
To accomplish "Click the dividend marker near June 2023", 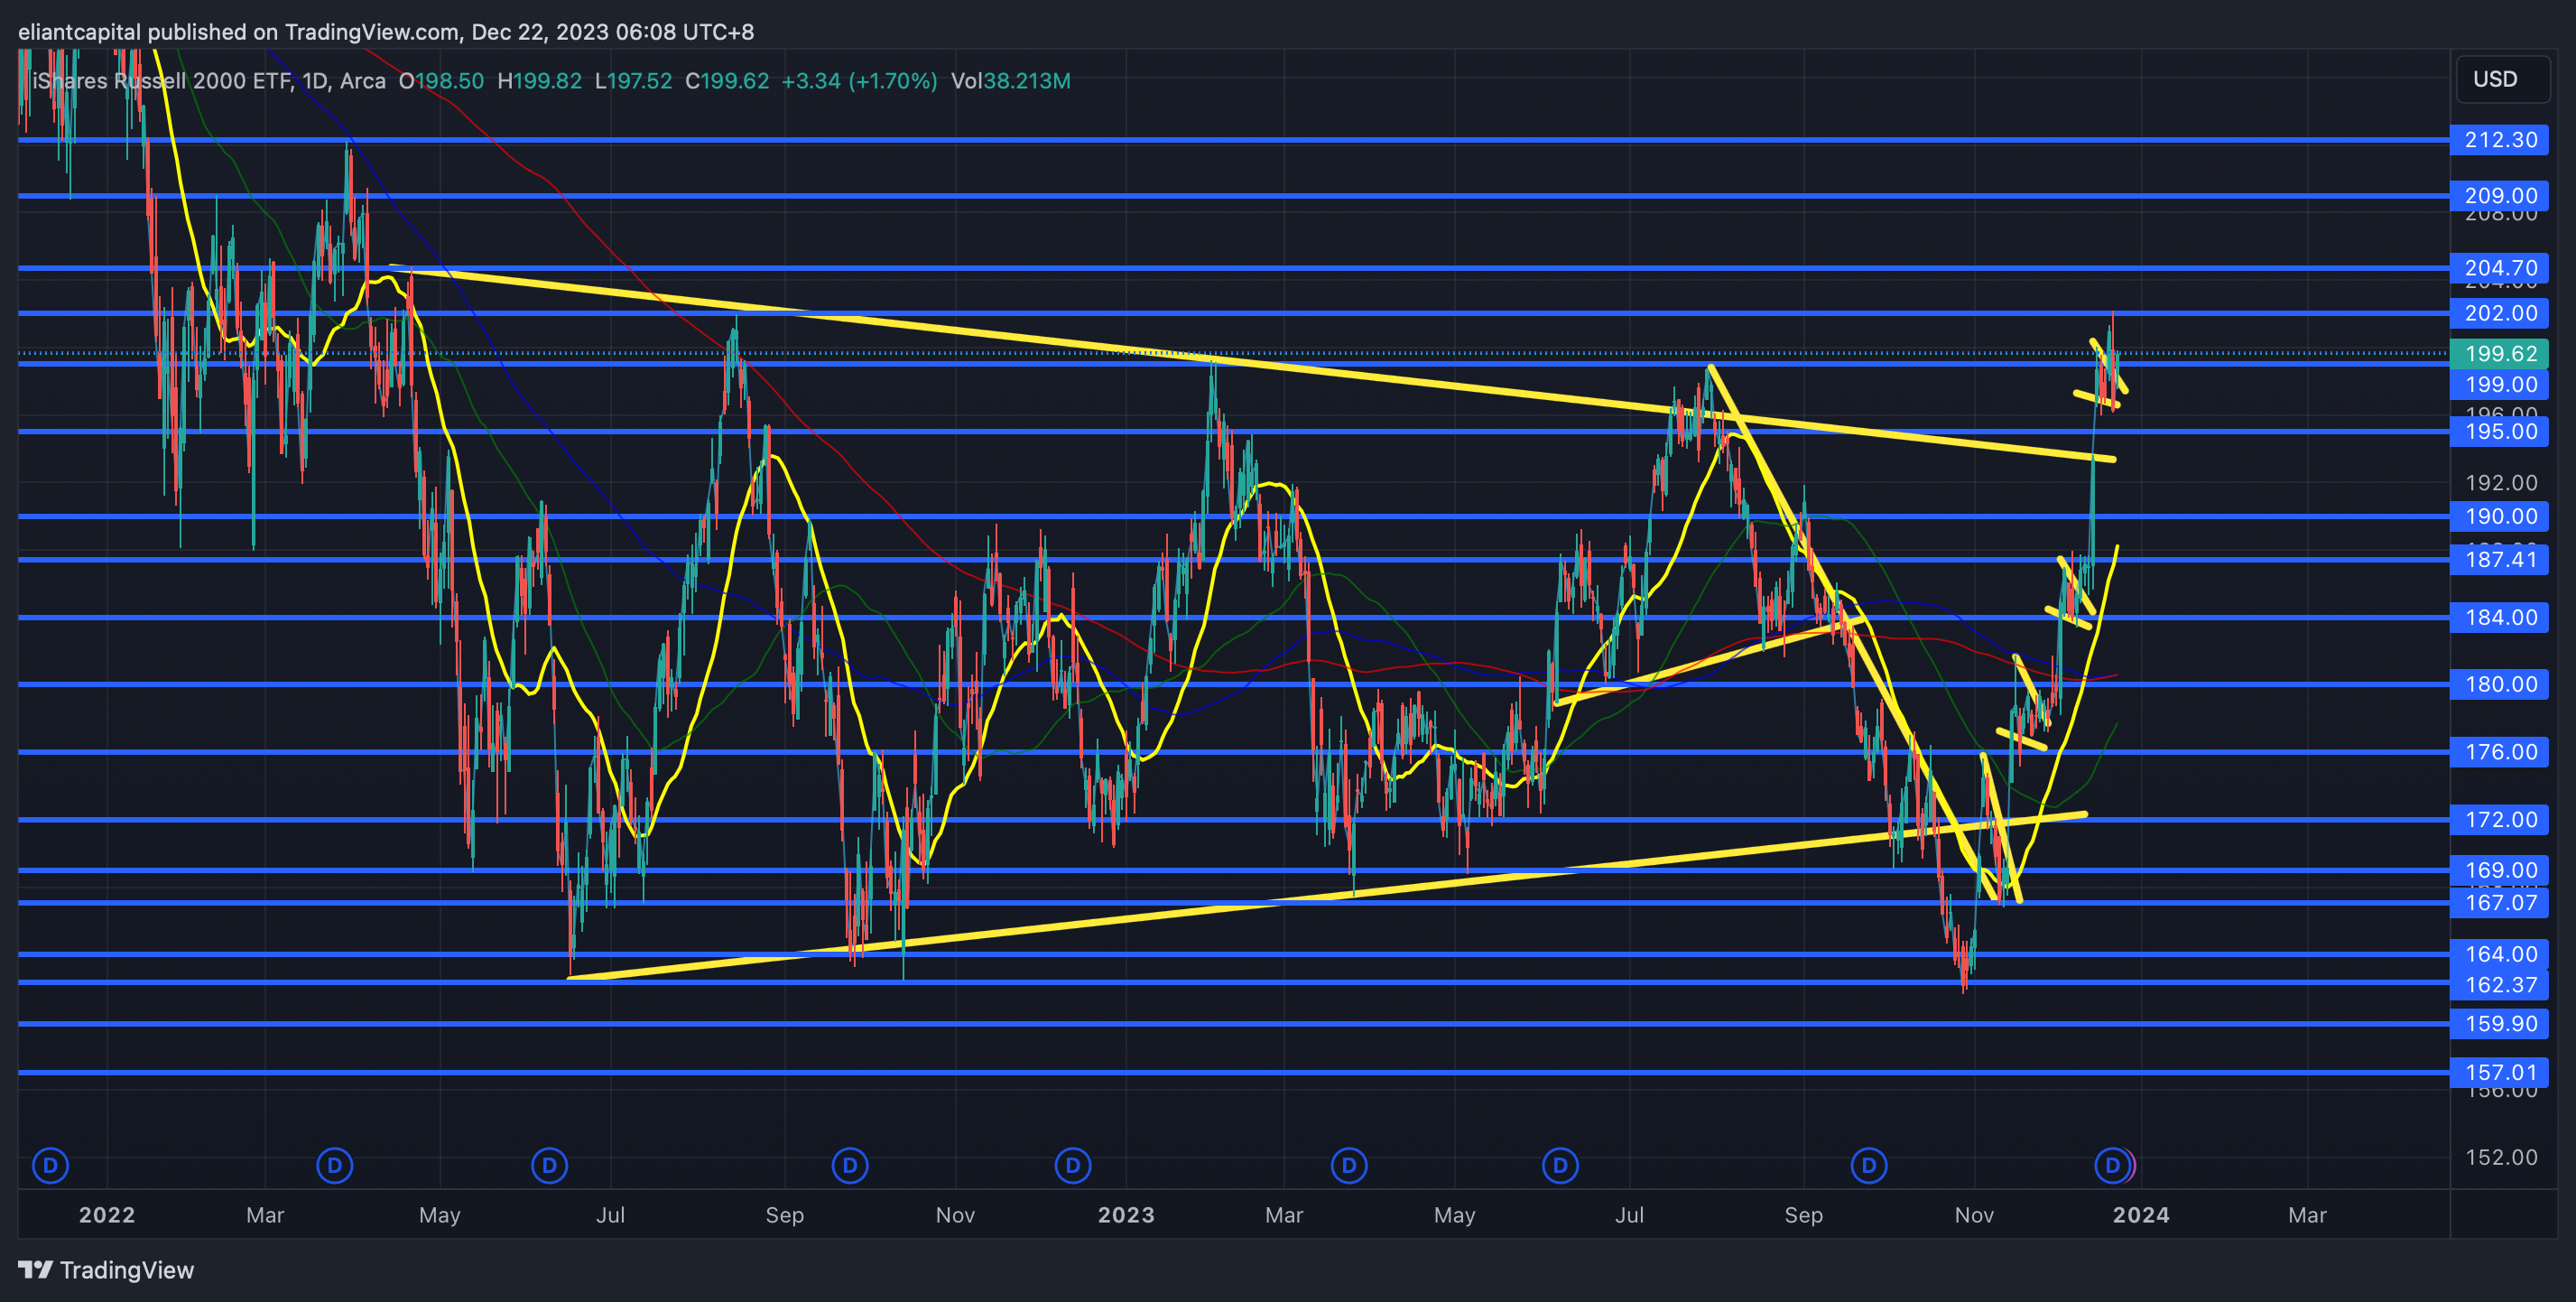I will 1560,1165.
